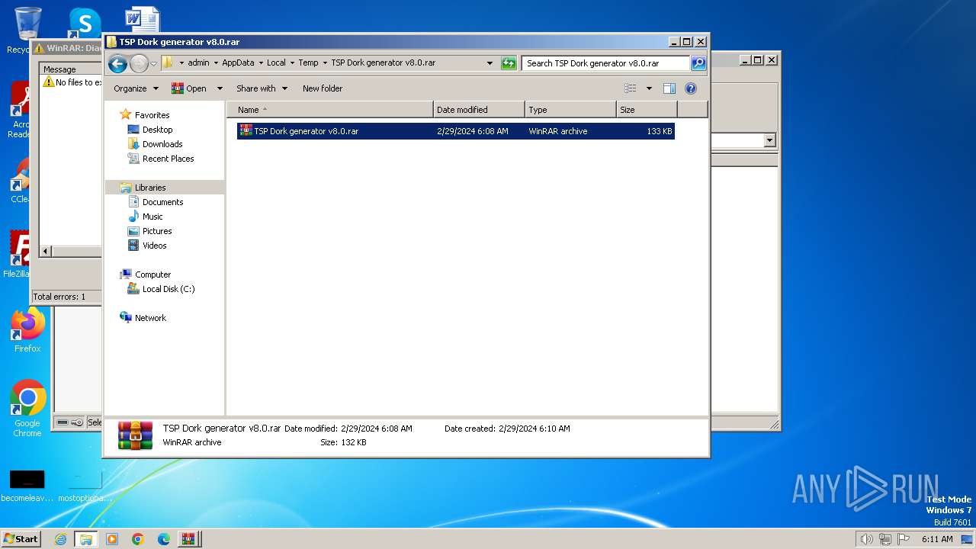Expand the view options dropdown arrow

[649, 88]
